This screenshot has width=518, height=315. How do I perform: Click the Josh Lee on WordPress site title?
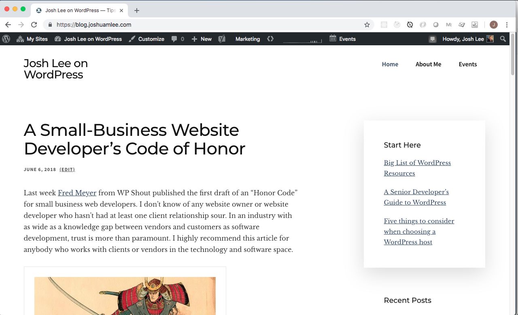56,69
